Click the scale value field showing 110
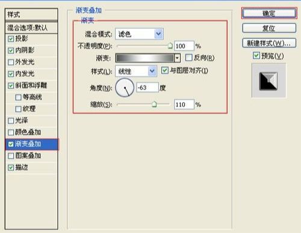Image resolution: width=301 pixels, height=233 pixels. tap(184, 104)
